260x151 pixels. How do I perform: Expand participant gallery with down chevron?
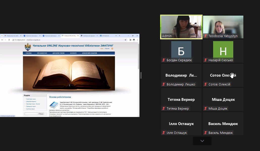click(202, 141)
